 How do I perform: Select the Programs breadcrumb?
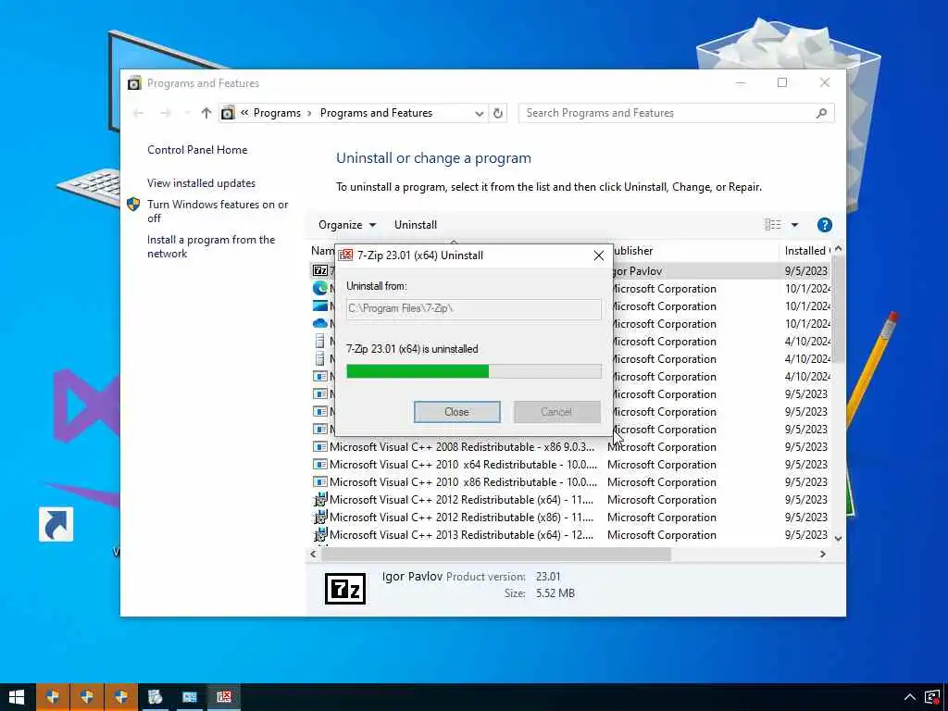click(x=277, y=113)
